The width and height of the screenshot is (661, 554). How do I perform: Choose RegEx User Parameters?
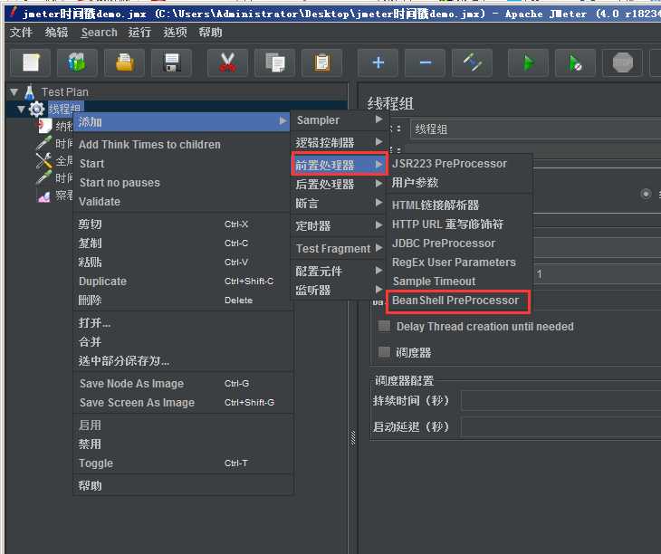[x=459, y=262]
